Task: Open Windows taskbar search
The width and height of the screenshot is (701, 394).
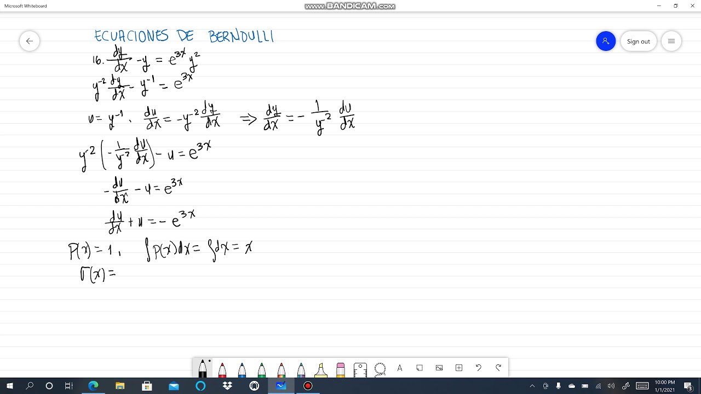Action: point(30,386)
